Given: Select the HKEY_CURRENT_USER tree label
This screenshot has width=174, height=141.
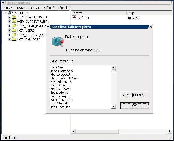Looking at the screenshot, I should click(x=32, y=22).
